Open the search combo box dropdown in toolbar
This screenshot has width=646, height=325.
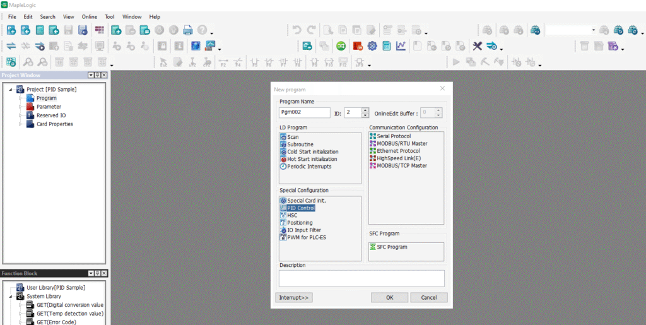pyautogui.click(x=593, y=30)
